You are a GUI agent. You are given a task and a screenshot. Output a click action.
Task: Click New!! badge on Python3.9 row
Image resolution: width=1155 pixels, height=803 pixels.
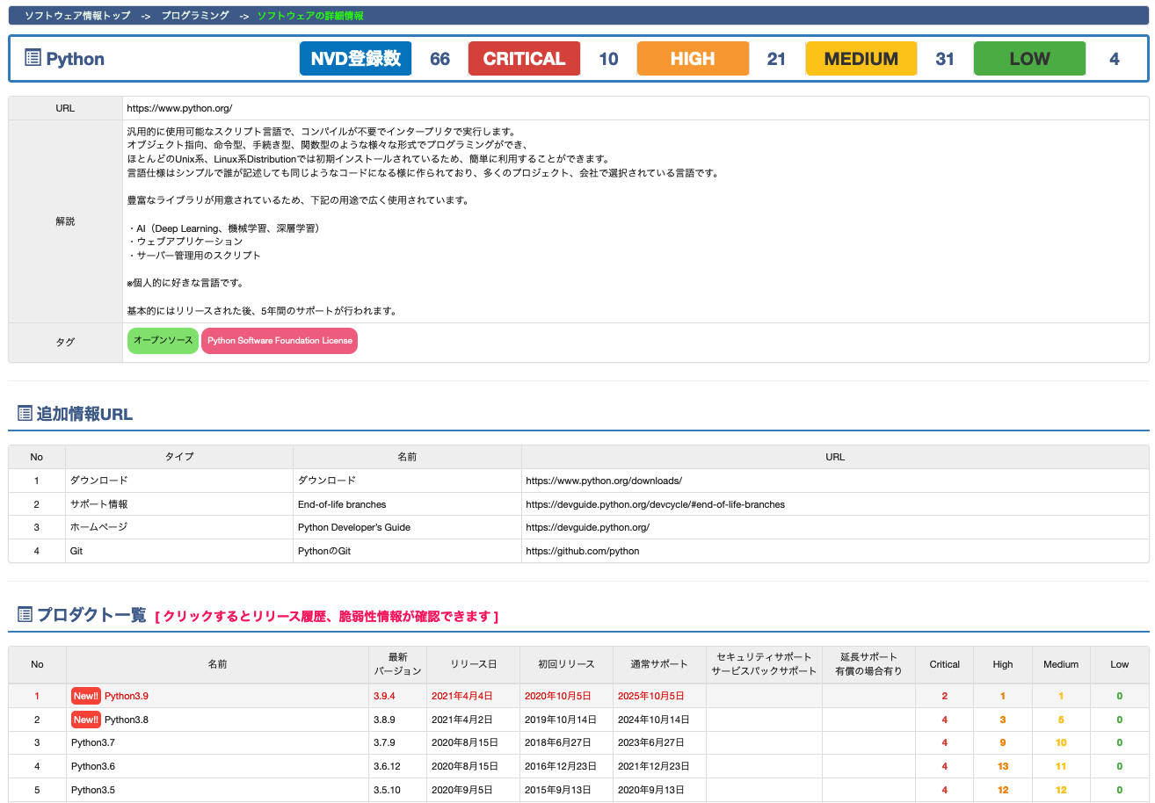pyautogui.click(x=86, y=696)
